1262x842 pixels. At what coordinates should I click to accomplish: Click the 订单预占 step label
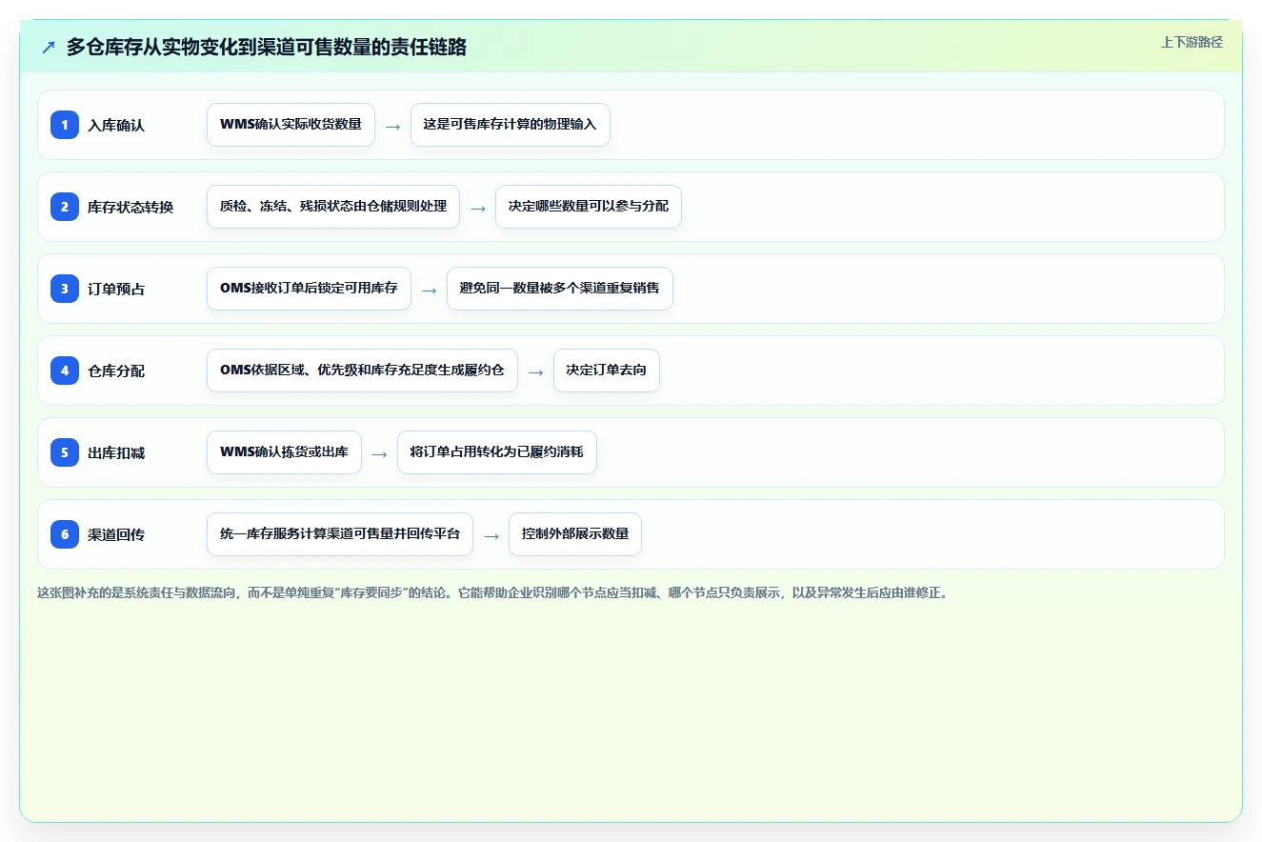tap(116, 289)
